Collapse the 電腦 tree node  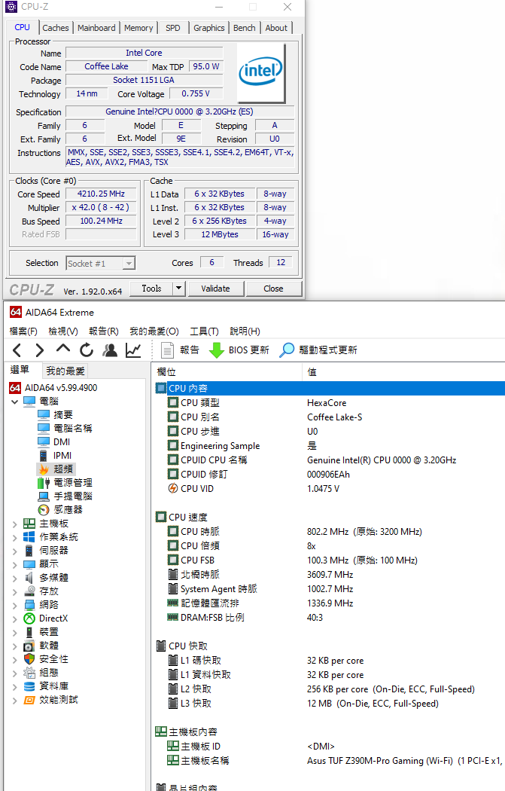point(14,402)
